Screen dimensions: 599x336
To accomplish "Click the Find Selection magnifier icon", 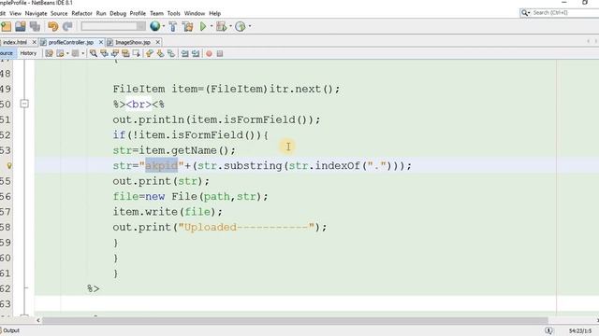I will coord(94,53).
